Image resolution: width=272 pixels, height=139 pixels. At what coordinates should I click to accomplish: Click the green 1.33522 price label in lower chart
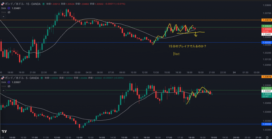click(266, 88)
